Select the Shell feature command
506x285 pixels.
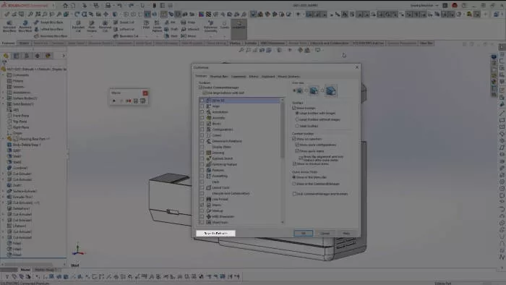171,36
